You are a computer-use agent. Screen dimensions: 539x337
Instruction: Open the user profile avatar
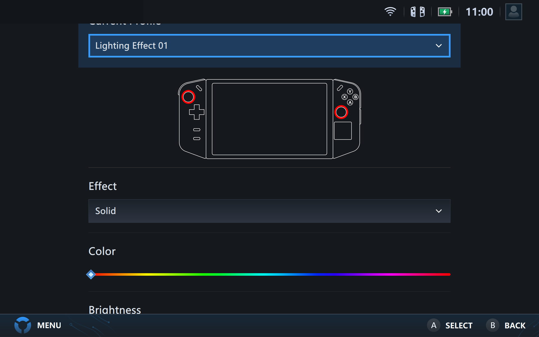click(x=513, y=12)
